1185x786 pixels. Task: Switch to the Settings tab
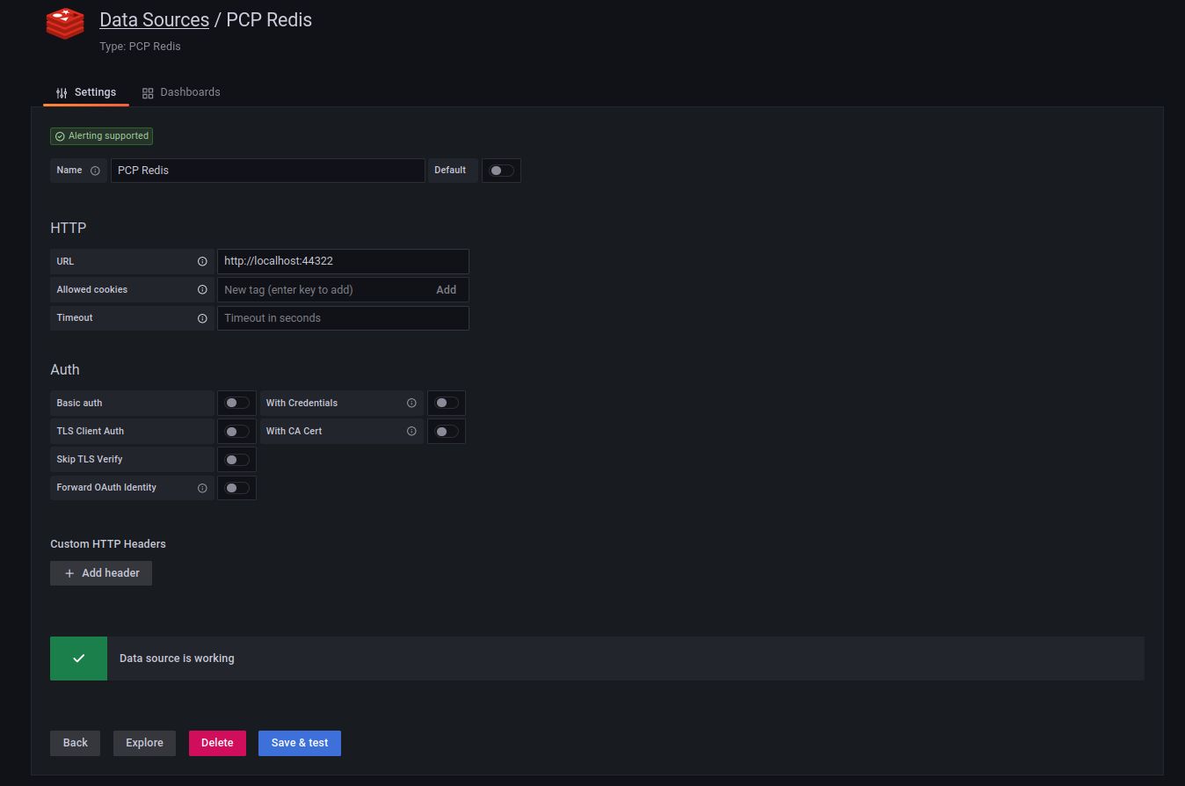click(x=86, y=92)
